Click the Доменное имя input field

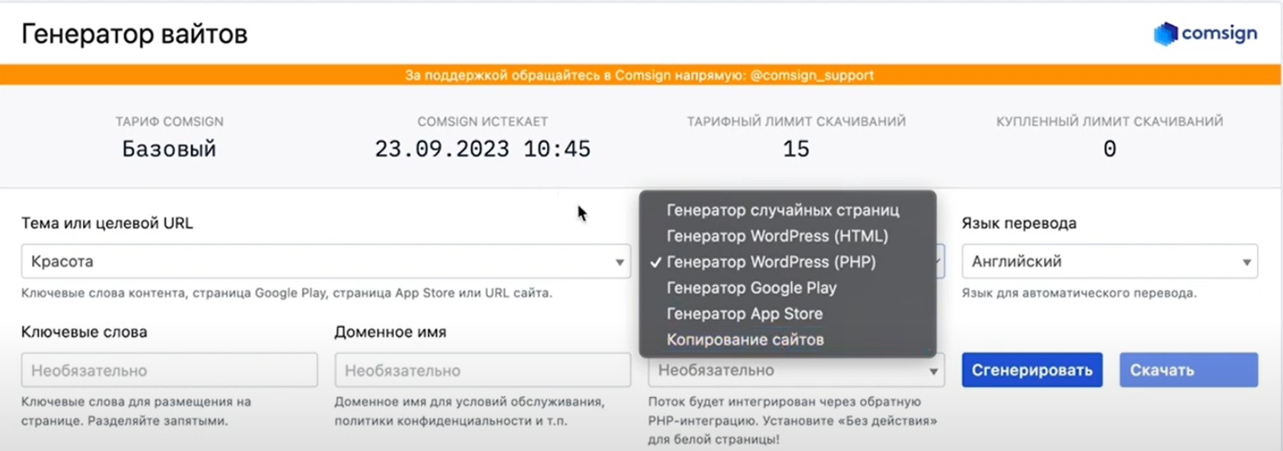[482, 370]
